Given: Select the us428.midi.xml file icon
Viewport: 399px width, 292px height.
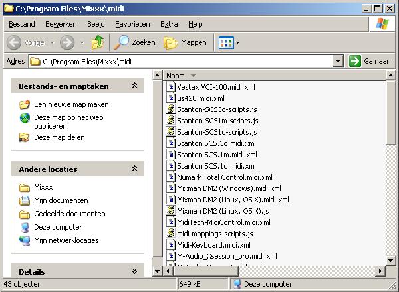Looking at the screenshot, I should [x=171, y=98].
